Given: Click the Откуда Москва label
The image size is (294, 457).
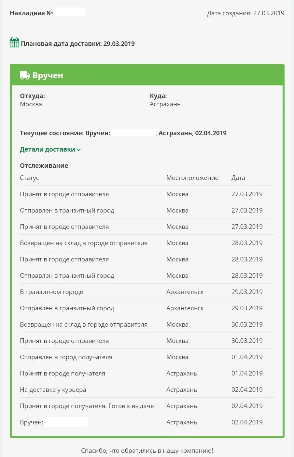Looking at the screenshot, I should pyautogui.click(x=32, y=100).
